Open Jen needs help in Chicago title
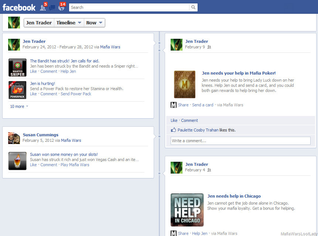The height and width of the screenshot is (236, 318). [x=234, y=196]
